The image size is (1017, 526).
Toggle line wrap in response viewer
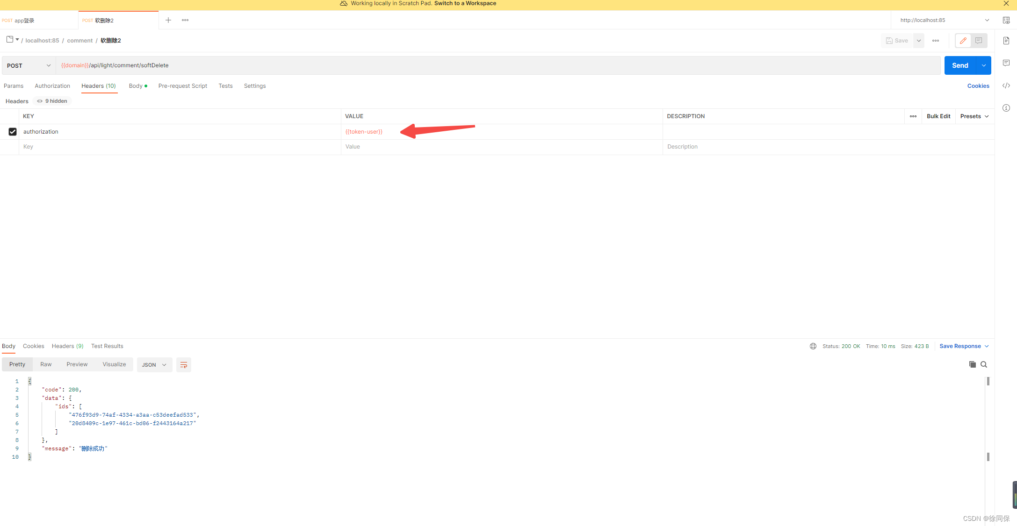(183, 365)
